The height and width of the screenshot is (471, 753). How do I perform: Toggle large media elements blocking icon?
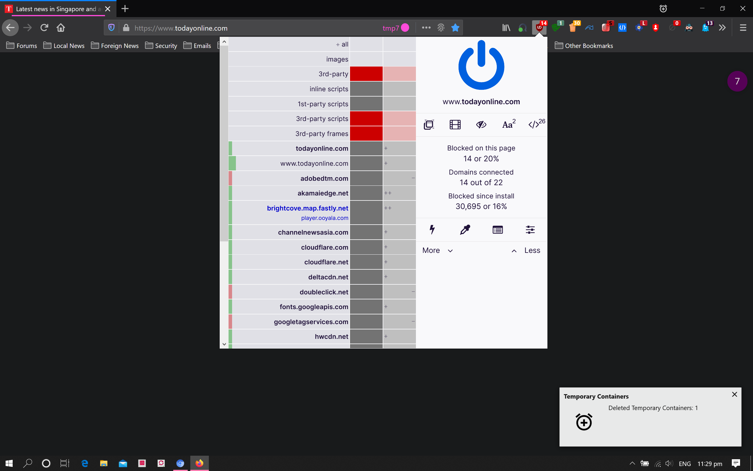[455, 125]
